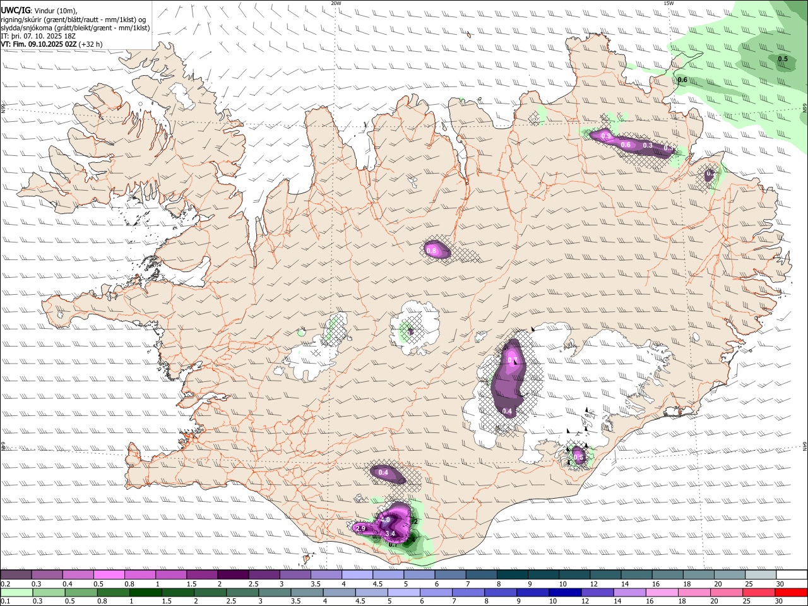This screenshot has height=606, width=808.
Task: Pick grey top-row swatch between 20 and 25
Action: click(x=730, y=574)
